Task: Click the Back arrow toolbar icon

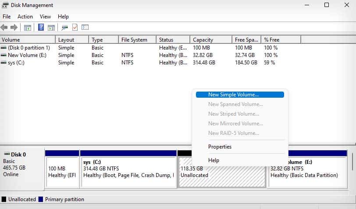Action: 4,28
